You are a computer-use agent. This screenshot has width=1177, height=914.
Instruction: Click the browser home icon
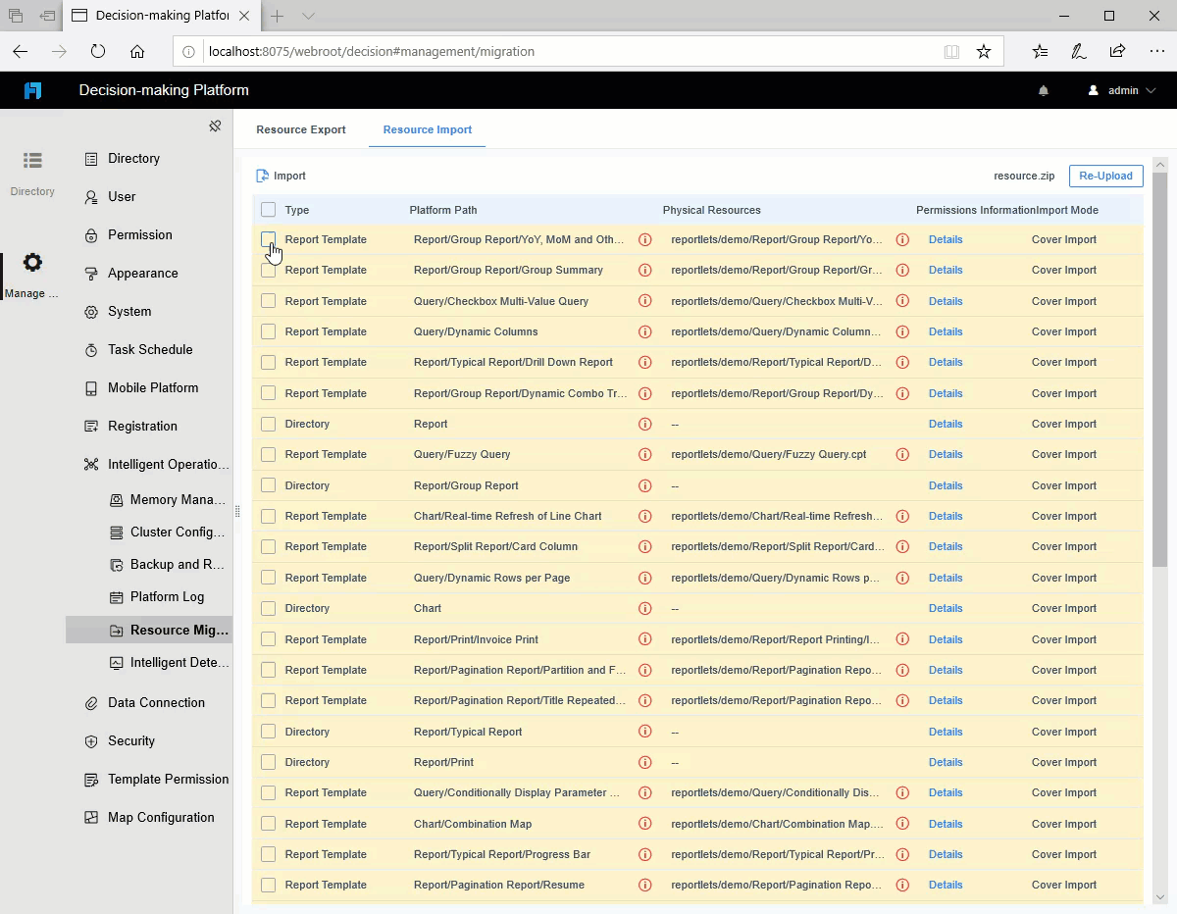(x=137, y=51)
